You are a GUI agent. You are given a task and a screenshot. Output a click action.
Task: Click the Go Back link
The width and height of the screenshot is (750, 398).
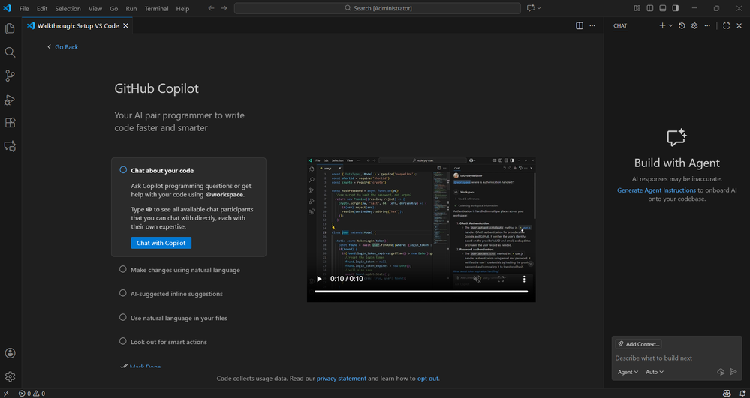pyautogui.click(x=62, y=46)
